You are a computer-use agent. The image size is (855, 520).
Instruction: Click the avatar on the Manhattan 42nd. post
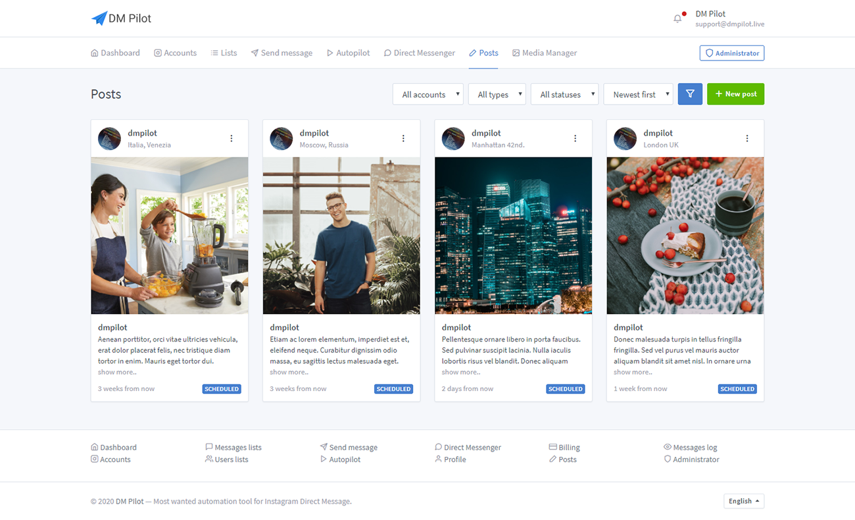(453, 138)
